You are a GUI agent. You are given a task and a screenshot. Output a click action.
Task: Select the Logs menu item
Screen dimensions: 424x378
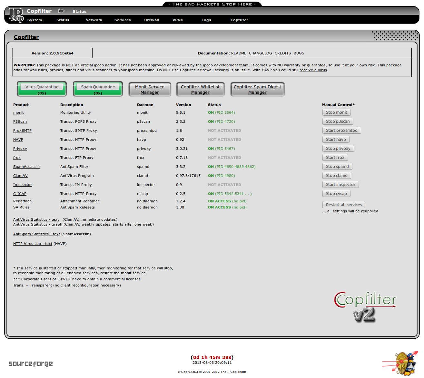pyautogui.click(x=206, y=20)
